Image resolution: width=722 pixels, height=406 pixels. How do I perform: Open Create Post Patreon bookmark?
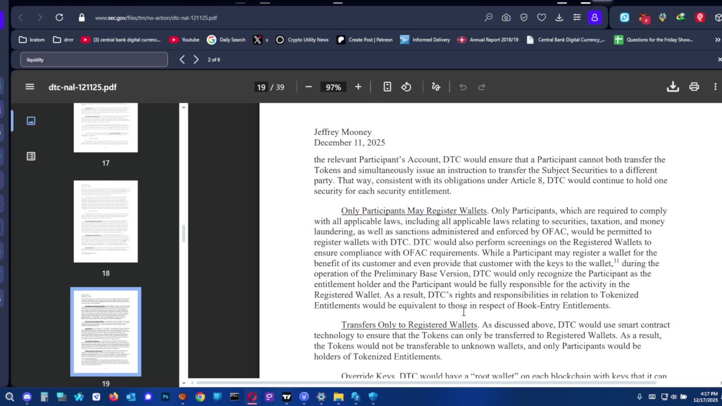pos(364,39)
